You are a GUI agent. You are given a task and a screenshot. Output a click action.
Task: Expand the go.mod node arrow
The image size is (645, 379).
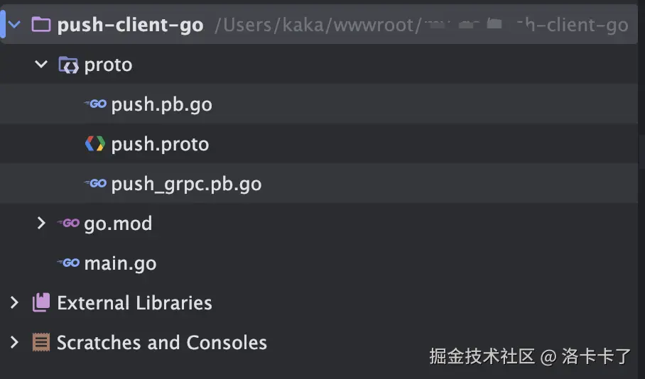pos(41,224)
